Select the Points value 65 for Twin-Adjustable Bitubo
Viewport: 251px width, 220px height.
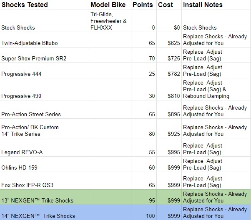(x=143, y=40)
